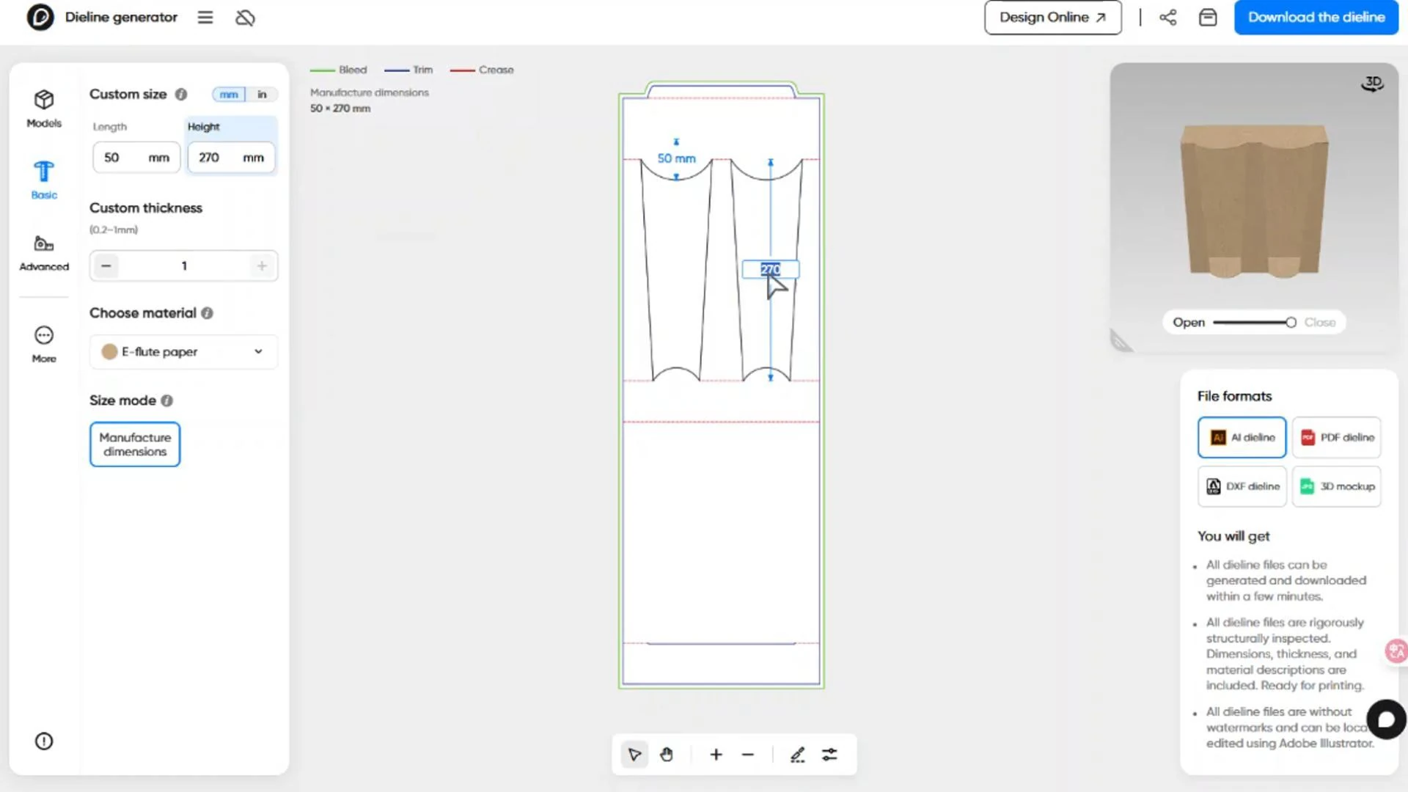Image resolution: width=1408 pixels, height=792 pixels.
Task: Click the Choose material info icon
Action: point(208,313)
